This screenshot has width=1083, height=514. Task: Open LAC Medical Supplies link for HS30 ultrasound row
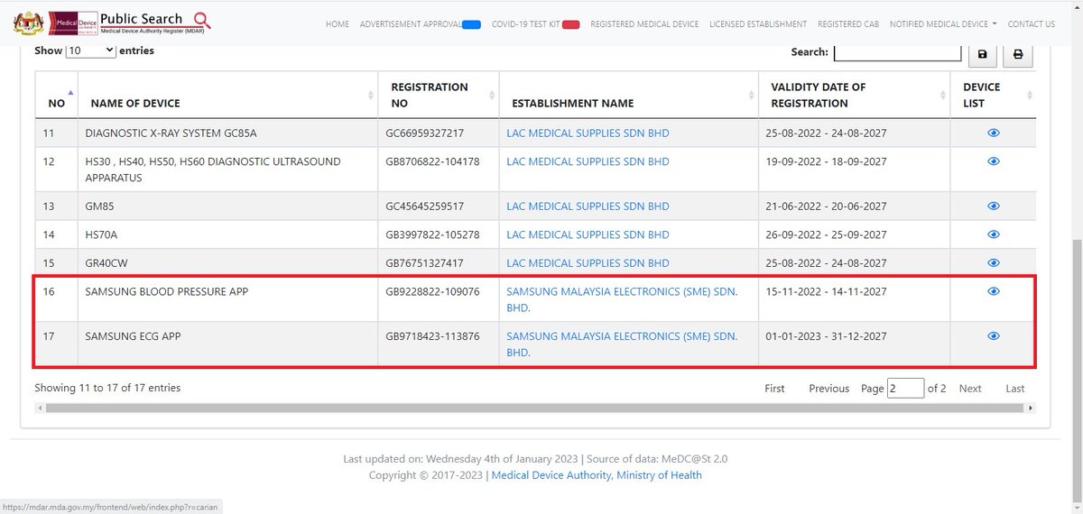[x=588, y=162]
